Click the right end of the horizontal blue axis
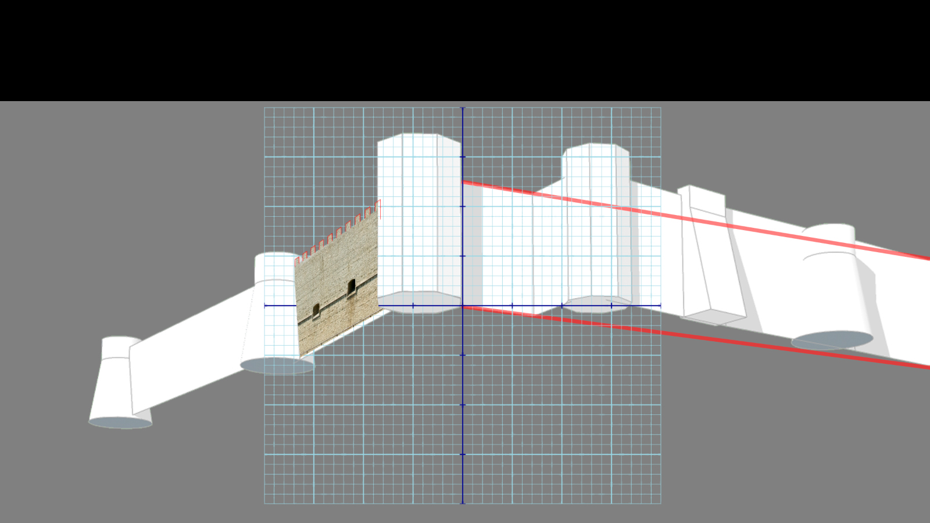The image size is (930, 523). [x=660, y=305]
